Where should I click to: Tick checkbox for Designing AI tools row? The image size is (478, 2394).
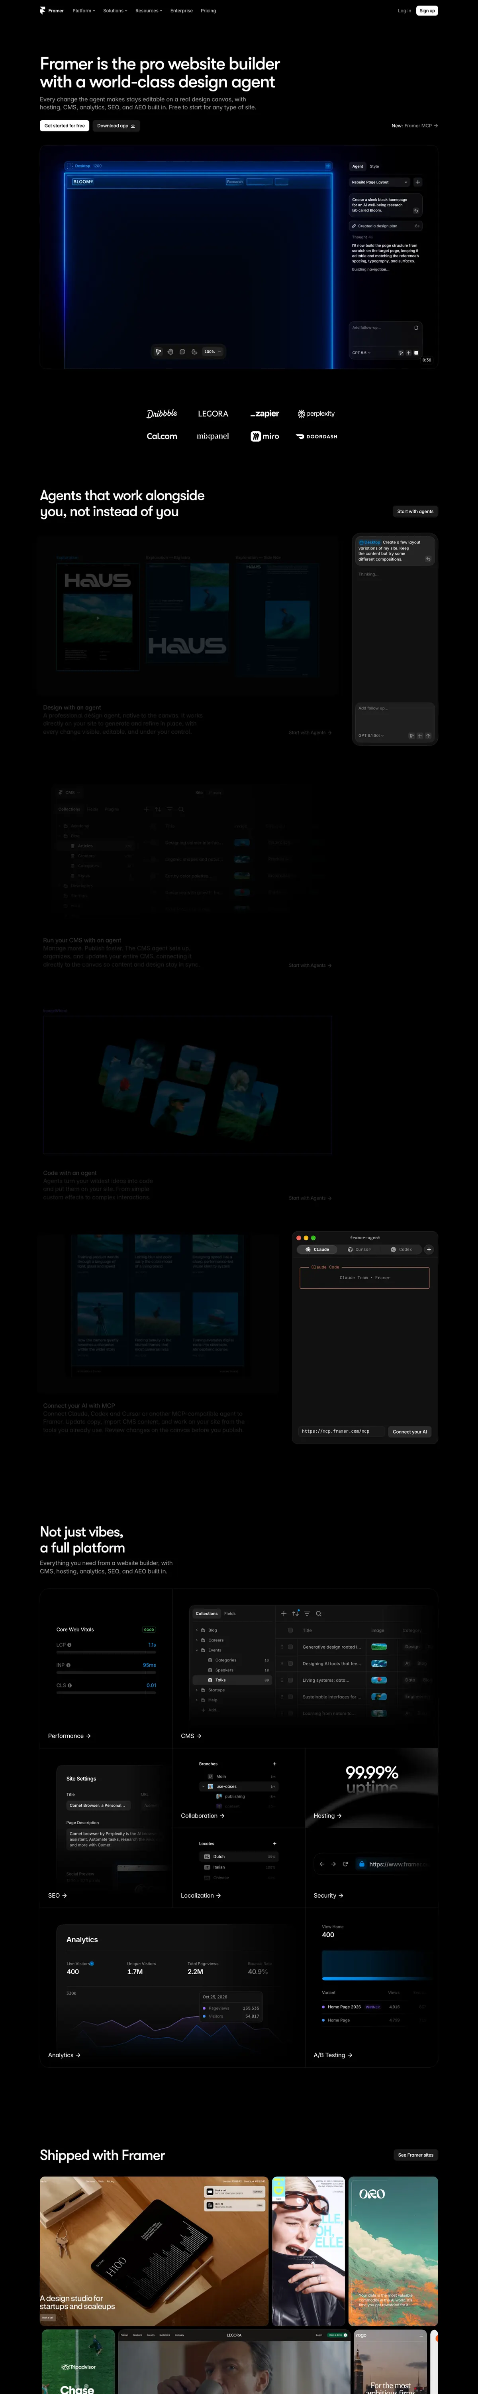[x=290, y=1663]
